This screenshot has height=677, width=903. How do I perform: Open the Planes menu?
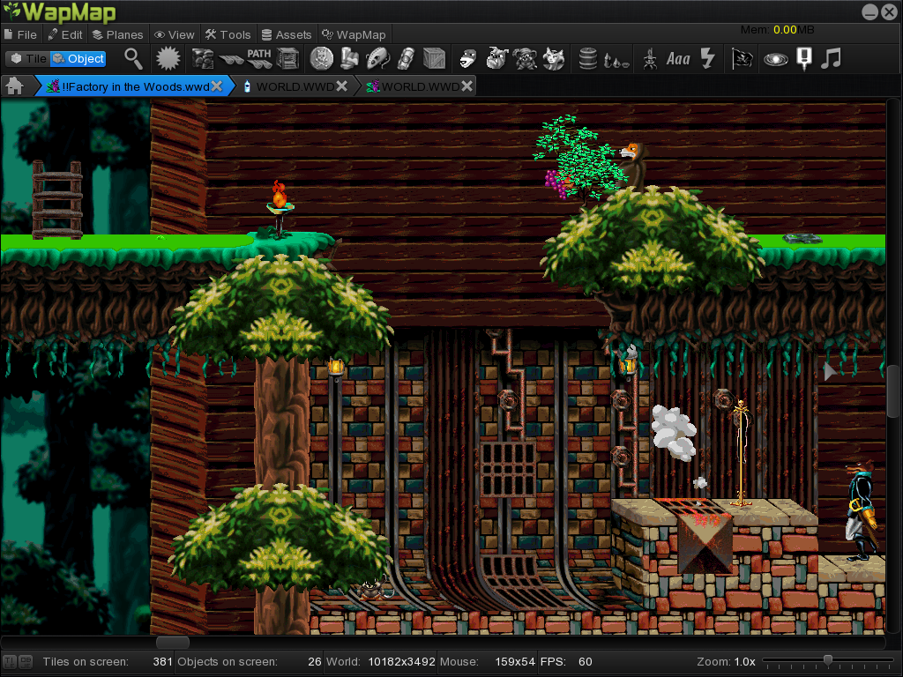click(x=118, y=34)
